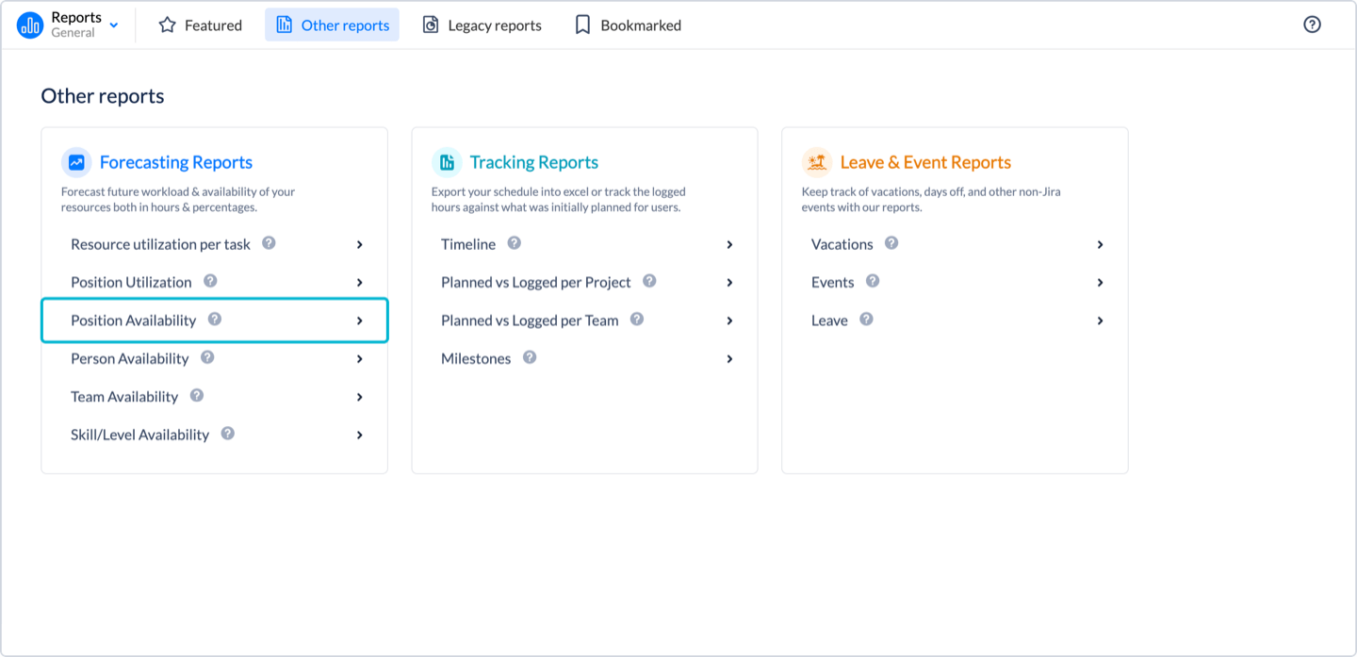
Task: Switch to the Featured tab
Action: (200, 25)
